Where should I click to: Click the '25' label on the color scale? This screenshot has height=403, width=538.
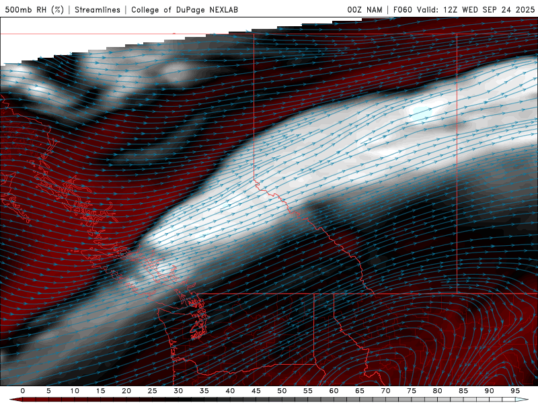pos(153,391)
